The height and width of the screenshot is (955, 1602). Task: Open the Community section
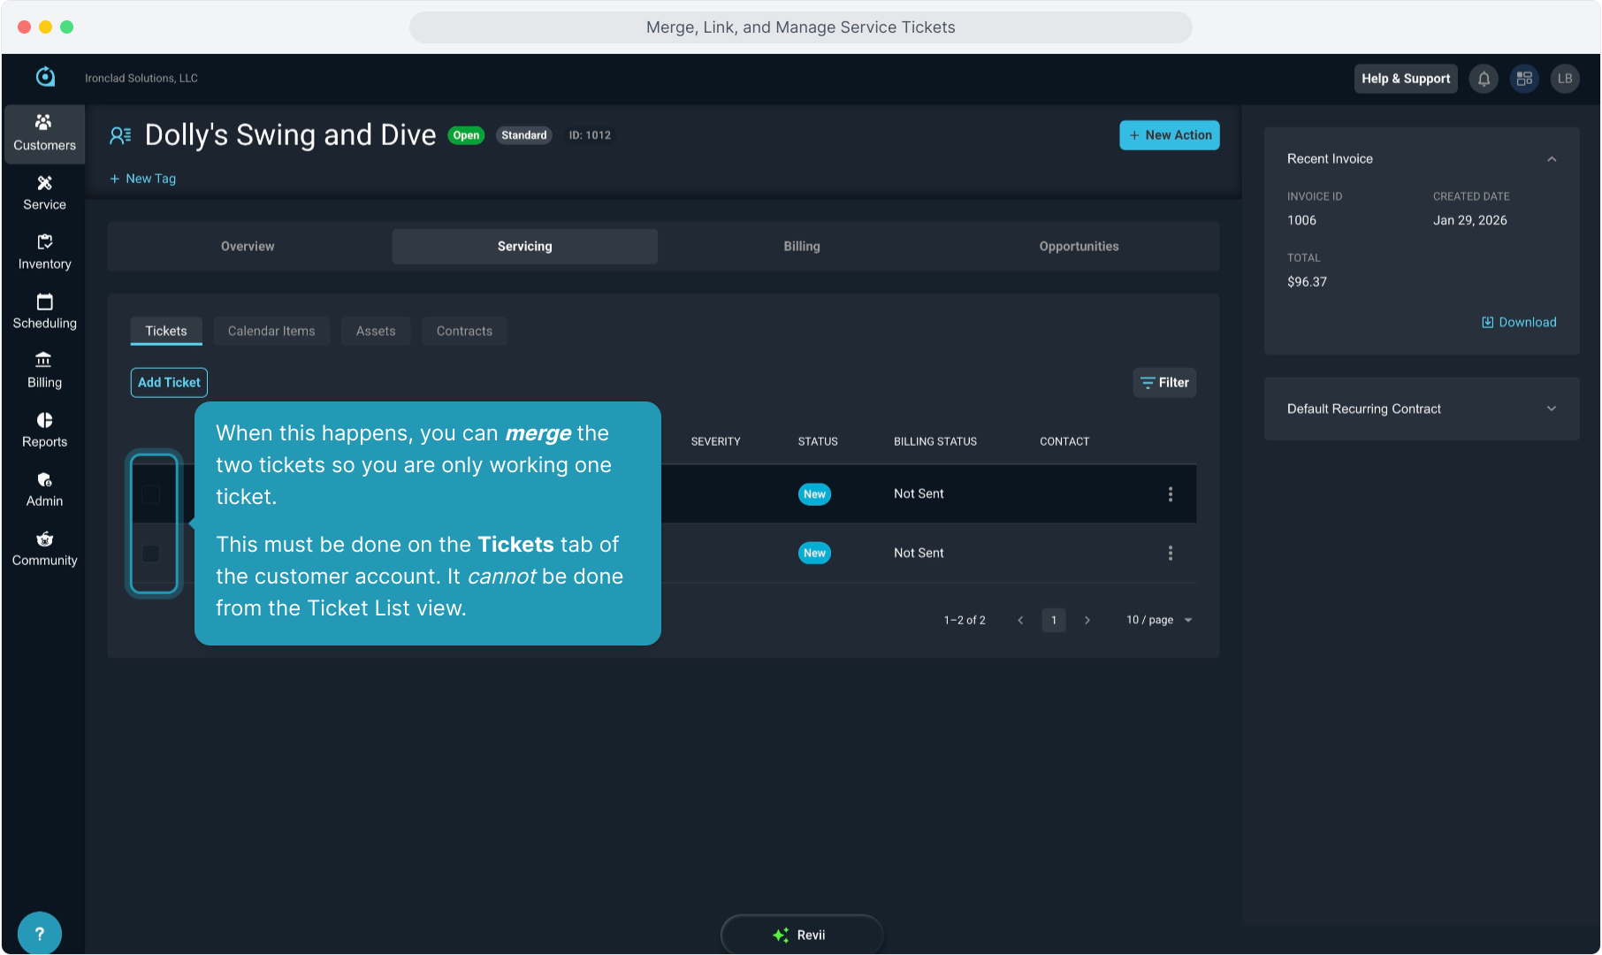pyautogui.click(x=44, y=548)
